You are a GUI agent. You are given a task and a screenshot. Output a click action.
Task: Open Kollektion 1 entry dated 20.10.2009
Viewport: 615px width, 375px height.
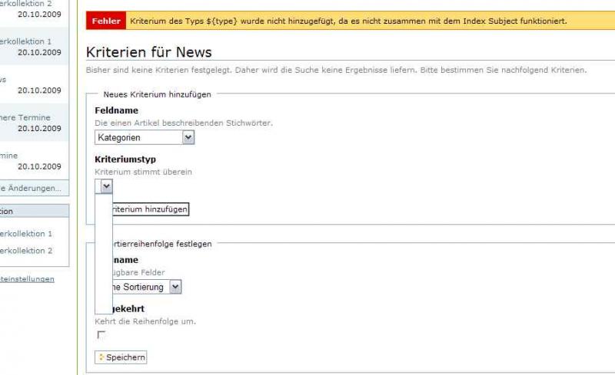pyautogui.click(x=31, y=46)
